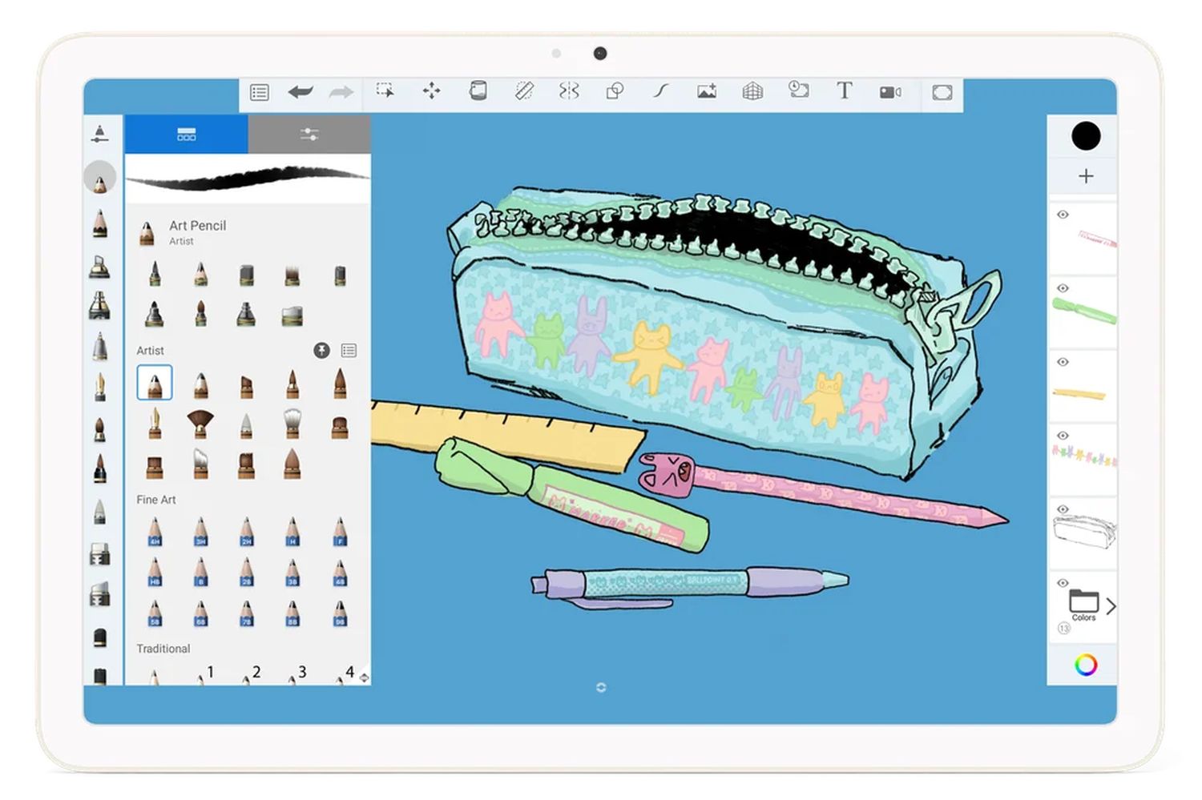The width and height of the screenshot is (1202, 800).
Task: Select the Text tool
Action: (844, 91)
